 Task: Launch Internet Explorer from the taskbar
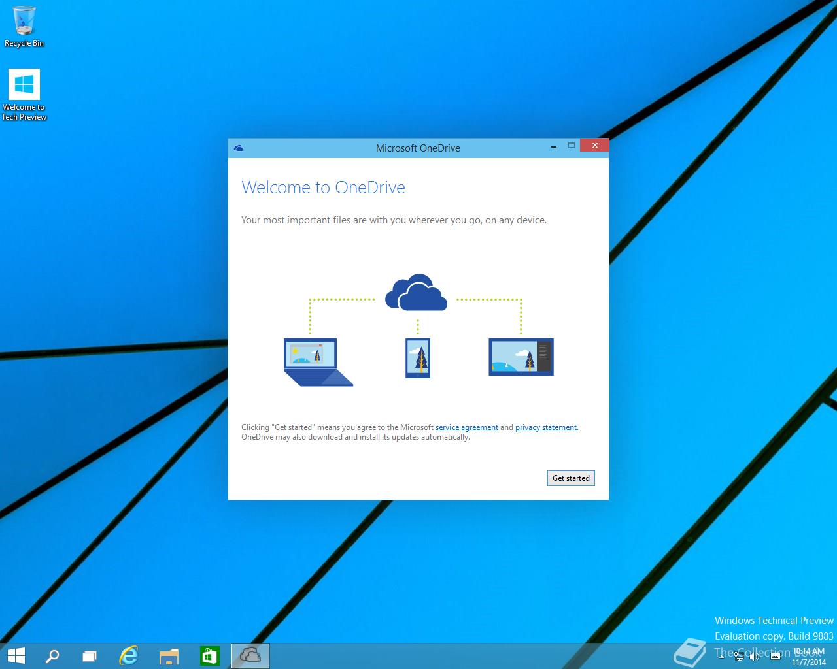click(x=129, y=655)
